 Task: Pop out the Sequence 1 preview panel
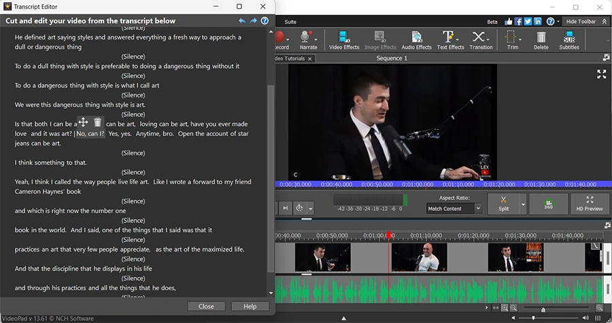(x=606, y=58)
